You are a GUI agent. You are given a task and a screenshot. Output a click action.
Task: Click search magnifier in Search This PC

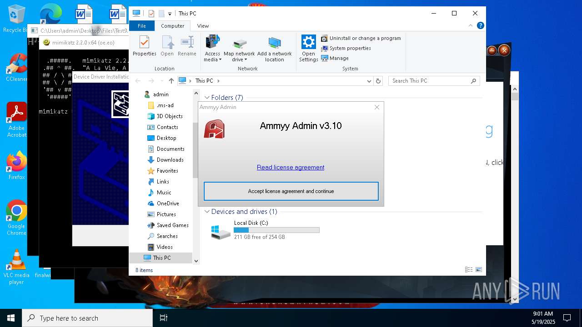(473, 81)
